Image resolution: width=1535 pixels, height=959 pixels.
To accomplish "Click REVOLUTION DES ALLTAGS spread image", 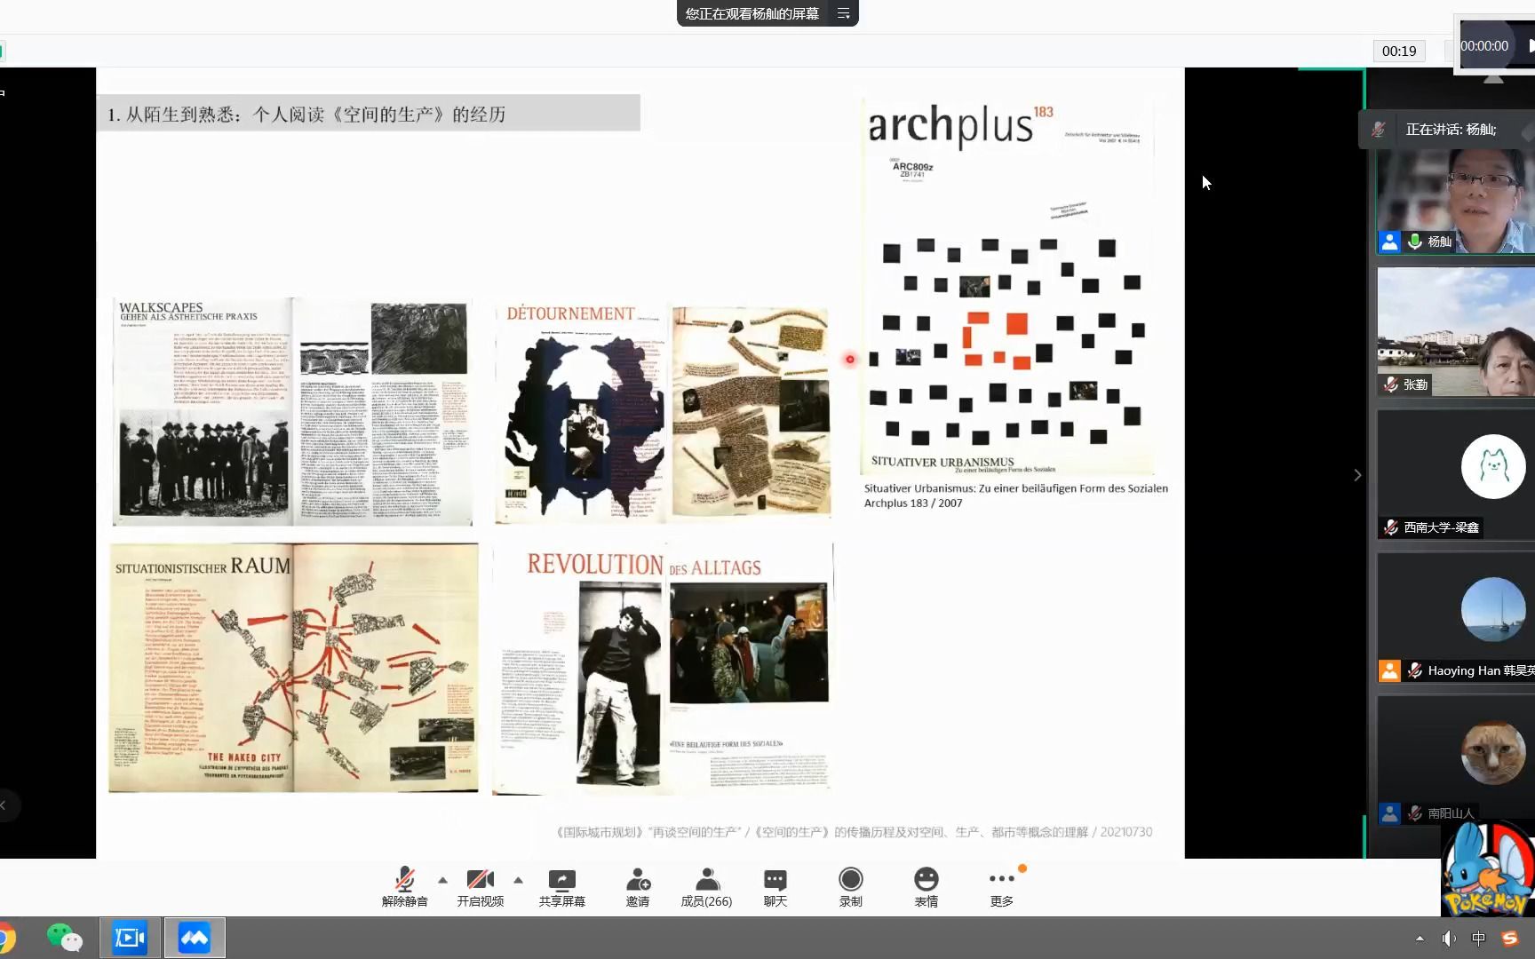I will point(663,668).
